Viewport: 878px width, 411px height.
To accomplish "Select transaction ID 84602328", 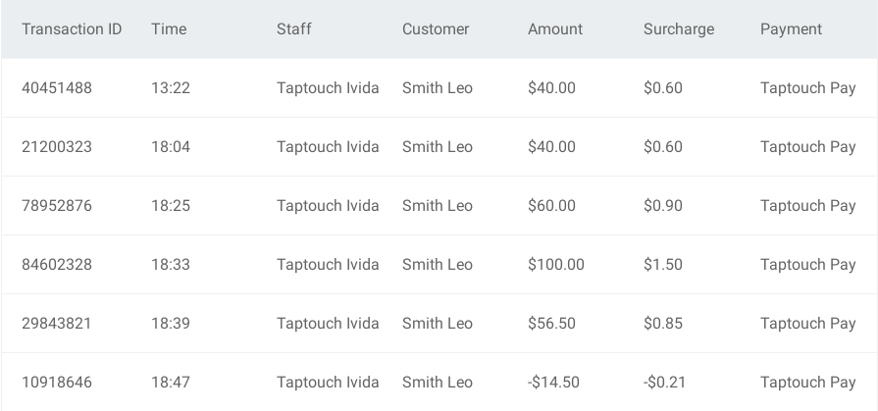I will tap(57, 264).
